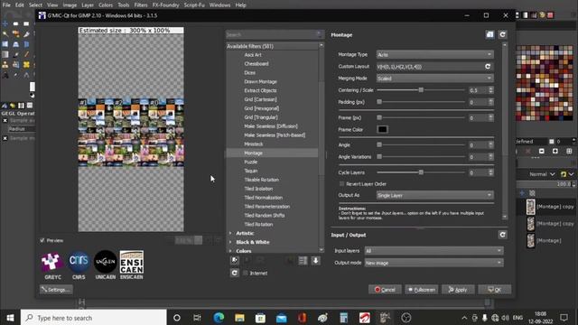Open the Windows menu in GIMP

point(219,5)
